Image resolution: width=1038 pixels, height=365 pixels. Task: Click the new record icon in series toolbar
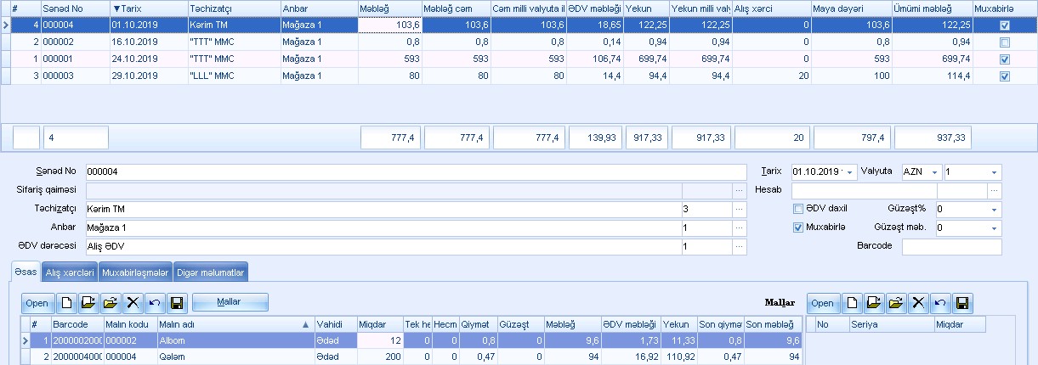(x=852, y=302)
